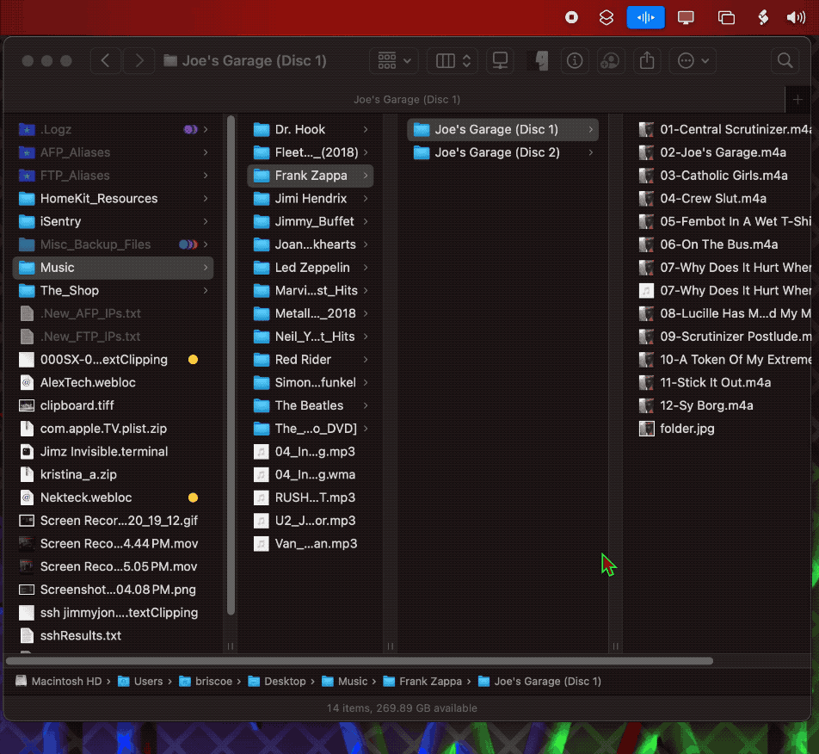Select the Van_...an.mp3 file
Image resolution: width=819 pixels, height=754 pixels.
point(311,543)
